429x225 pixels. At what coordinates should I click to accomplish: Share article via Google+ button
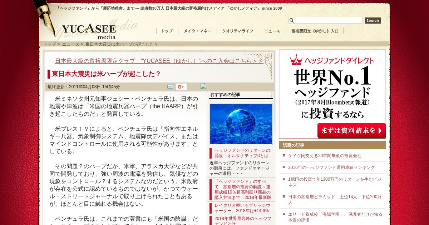181,87
